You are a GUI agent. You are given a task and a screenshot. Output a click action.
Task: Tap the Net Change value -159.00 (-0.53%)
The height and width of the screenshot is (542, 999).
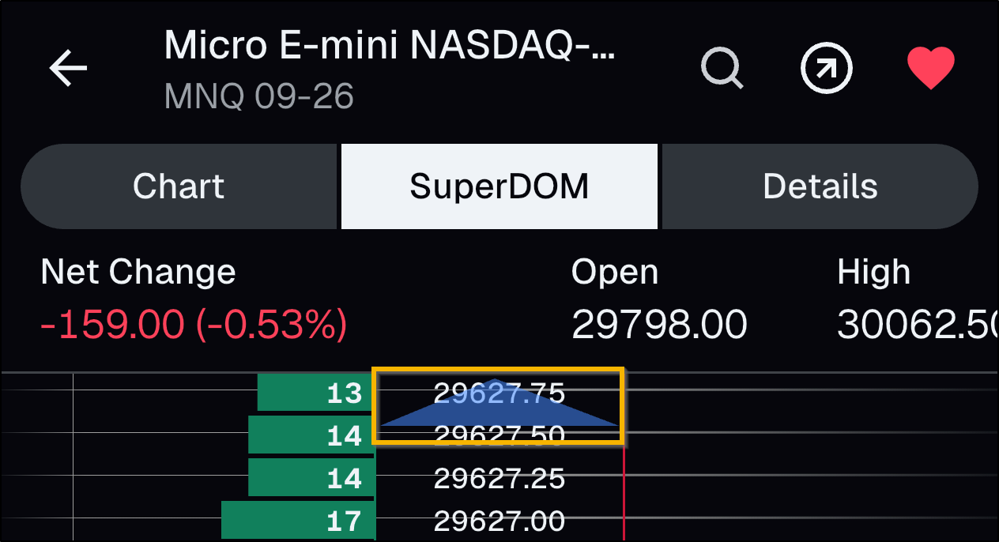coord(194,324)
